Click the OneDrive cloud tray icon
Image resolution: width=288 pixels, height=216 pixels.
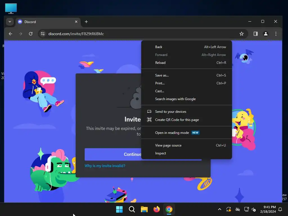[237, 209]
